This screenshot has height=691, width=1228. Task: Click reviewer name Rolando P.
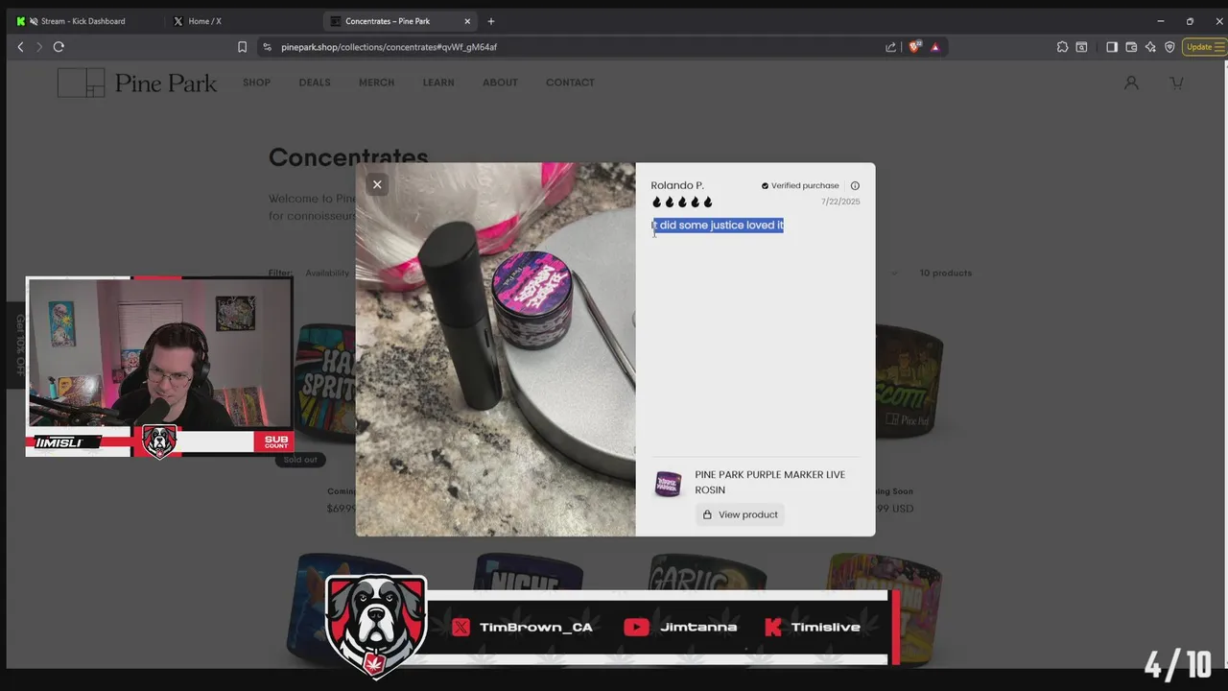(x=677, y=185)
